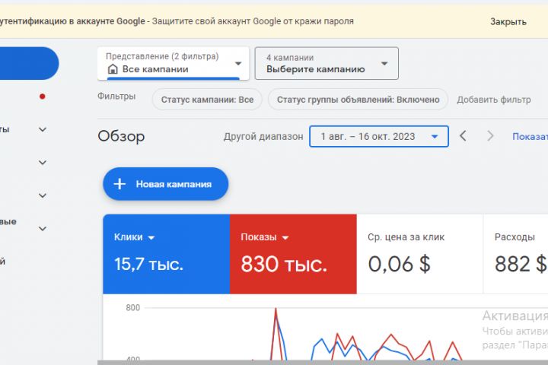Click the Статус группы объявлений: Включено chip

[x=358, y=100]
